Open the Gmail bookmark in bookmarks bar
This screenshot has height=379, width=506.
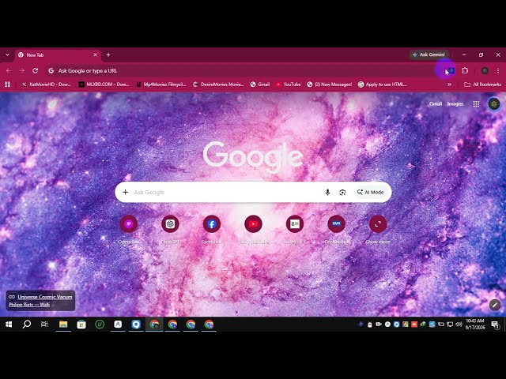tap(260, 84)
